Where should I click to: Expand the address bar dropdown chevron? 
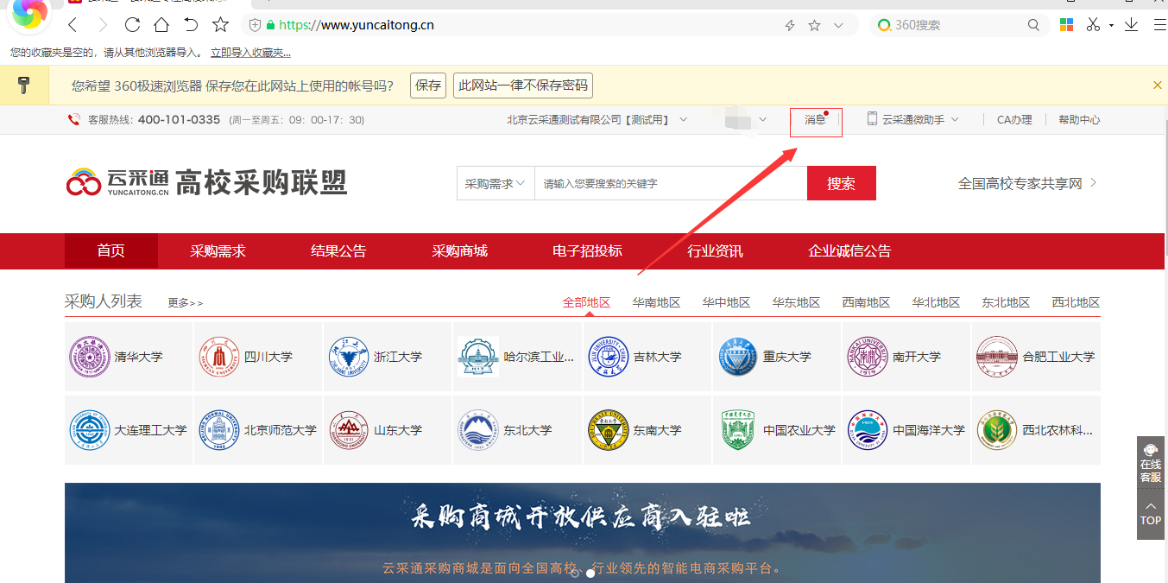pyautogui.click(x=838, y=25)
